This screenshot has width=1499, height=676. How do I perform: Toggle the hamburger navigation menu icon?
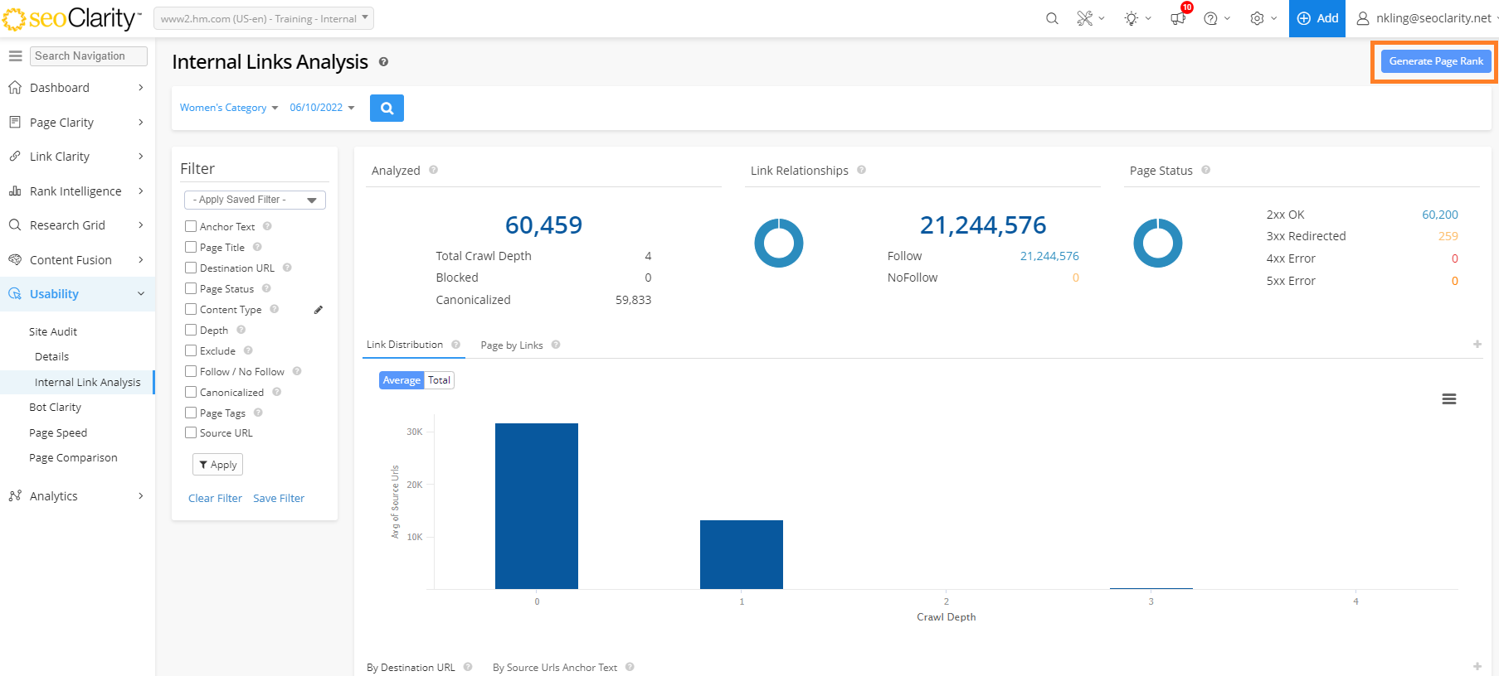[x=15, y=56]
